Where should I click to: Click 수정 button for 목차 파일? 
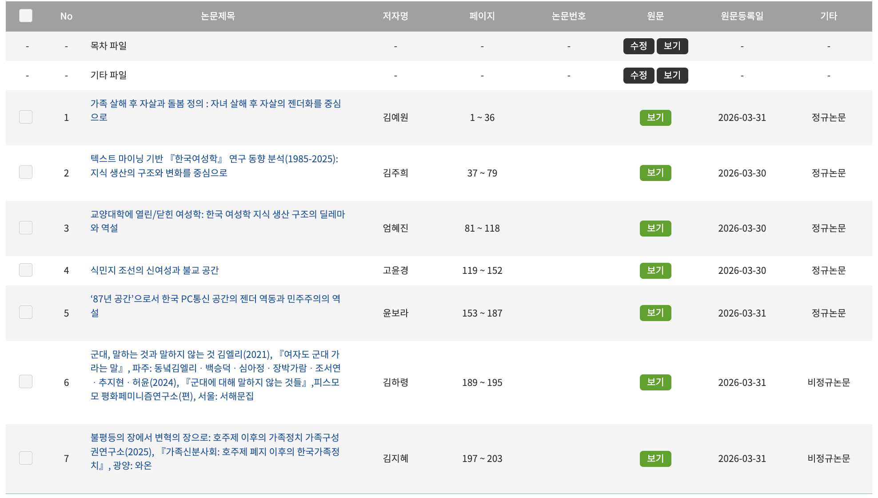[x=639, y=46]
